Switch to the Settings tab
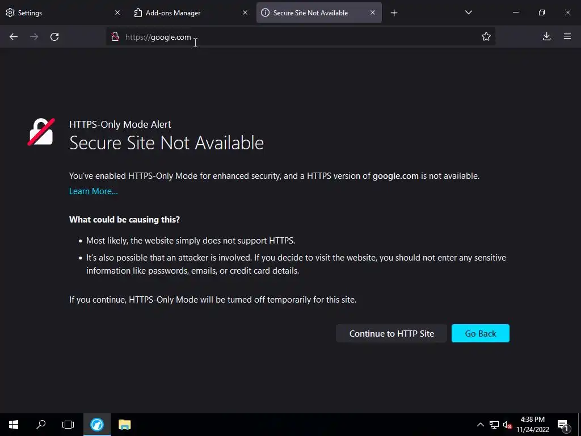Viewport: 581px width, 436px height. coord(64,12)
